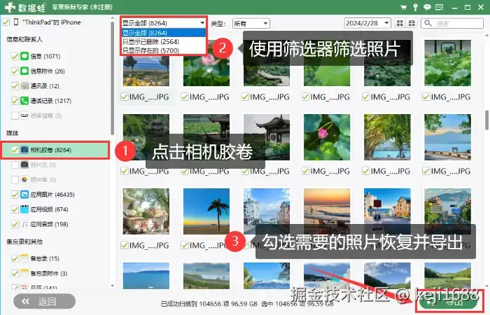Screen dimensions: 490x315
Task: Click the 信息附件 attachments icon
Action: click(x=24, y=71)
